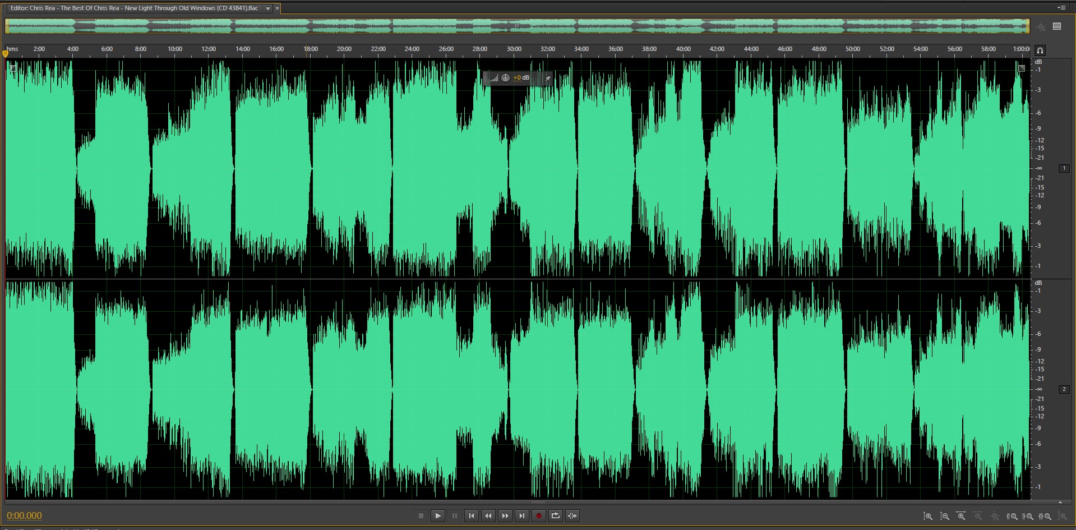Click the Rewind transport button
Image resolution: width=1076 pixels, height=530 pixels.
click(x=488, y=516)
